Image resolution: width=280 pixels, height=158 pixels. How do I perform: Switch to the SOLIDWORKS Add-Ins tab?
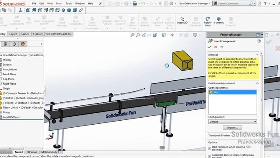59,34
